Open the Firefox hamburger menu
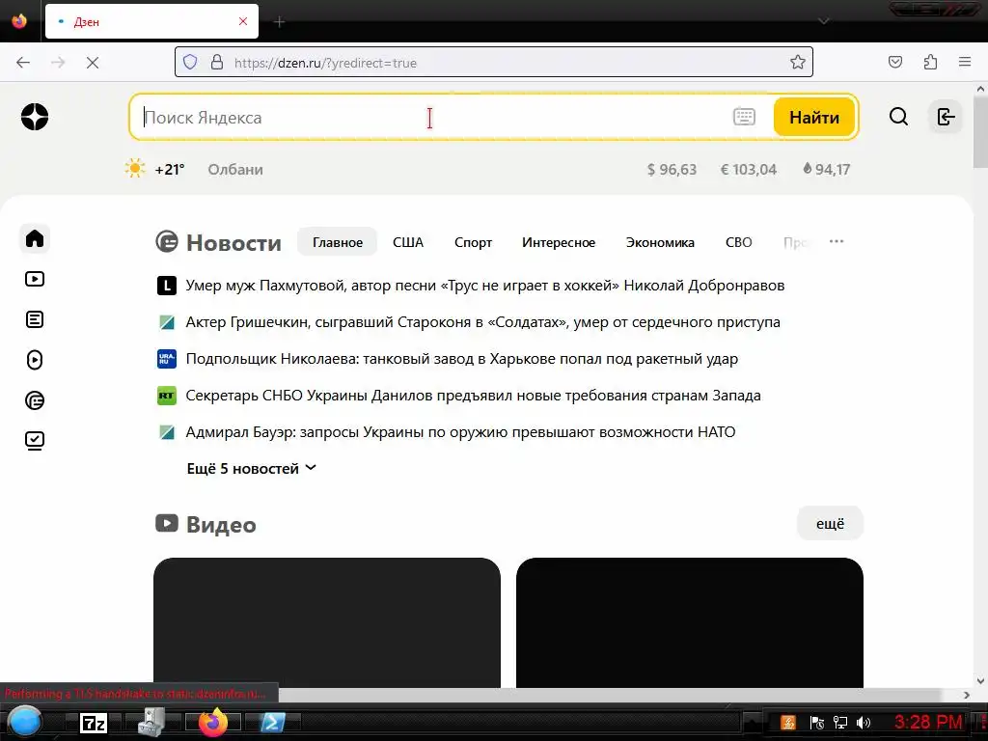The width and height of the screenshot is (988, 741). pyautogui.click(x=965, y=62)
